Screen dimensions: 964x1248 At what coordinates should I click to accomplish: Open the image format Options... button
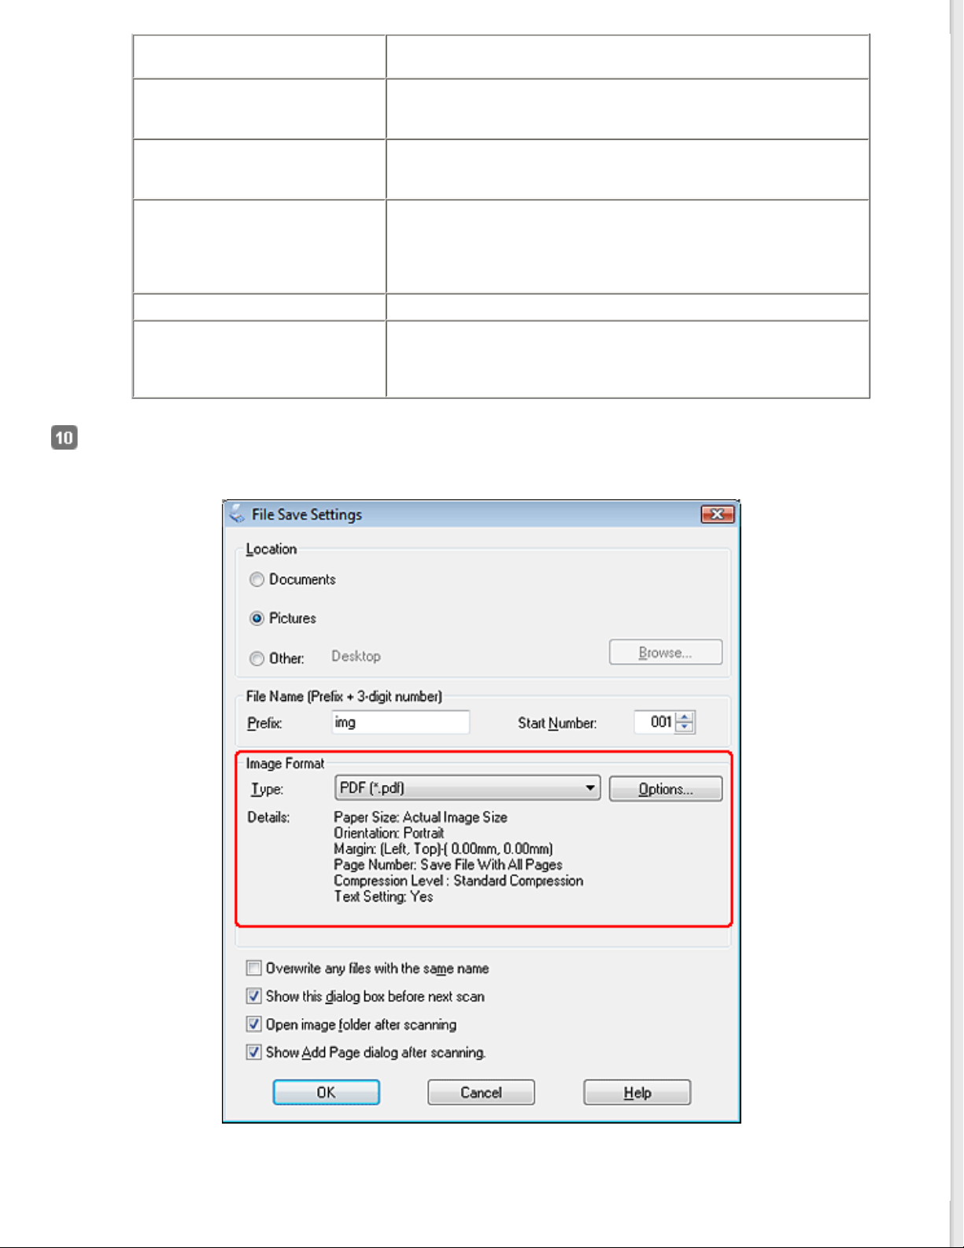click(x=665, y=789)
